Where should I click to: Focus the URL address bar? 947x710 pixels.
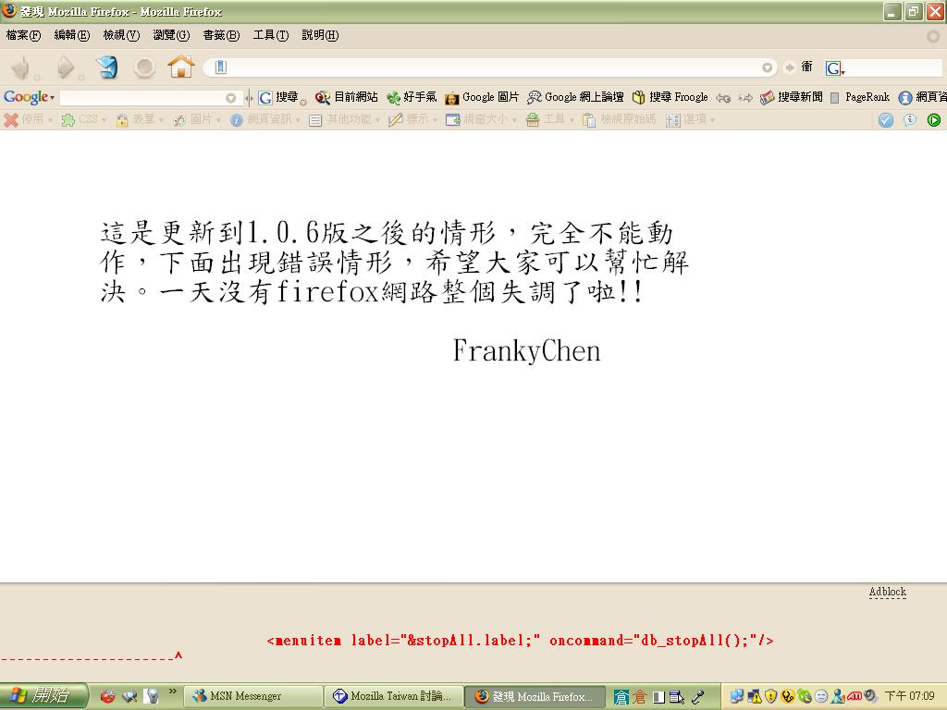pyautogui.click(x=489, y=67)
